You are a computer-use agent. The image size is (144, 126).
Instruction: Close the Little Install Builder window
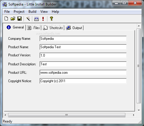pos(135,3)
